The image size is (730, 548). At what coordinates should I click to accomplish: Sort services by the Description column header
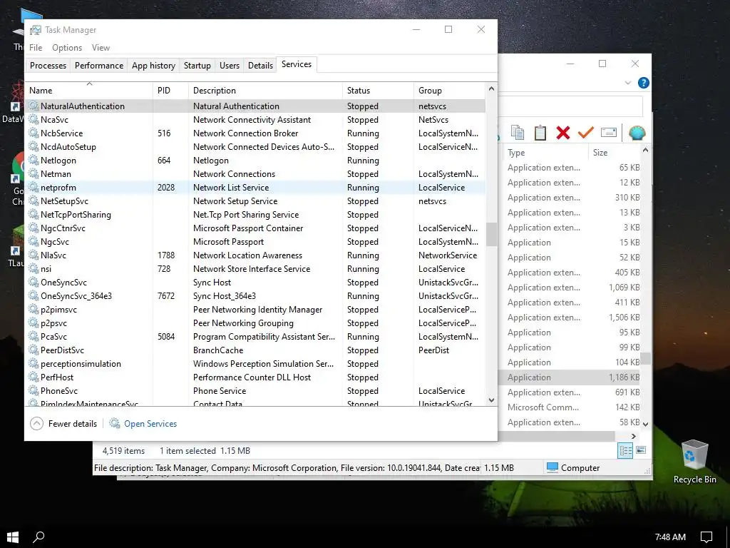pyautogui.click(x=265, y=91)
